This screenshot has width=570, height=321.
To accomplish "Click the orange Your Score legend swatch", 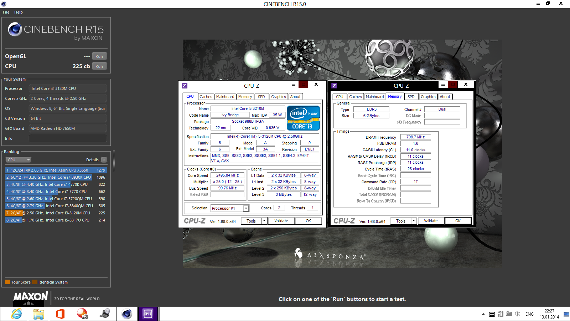I will pos(7,282).
